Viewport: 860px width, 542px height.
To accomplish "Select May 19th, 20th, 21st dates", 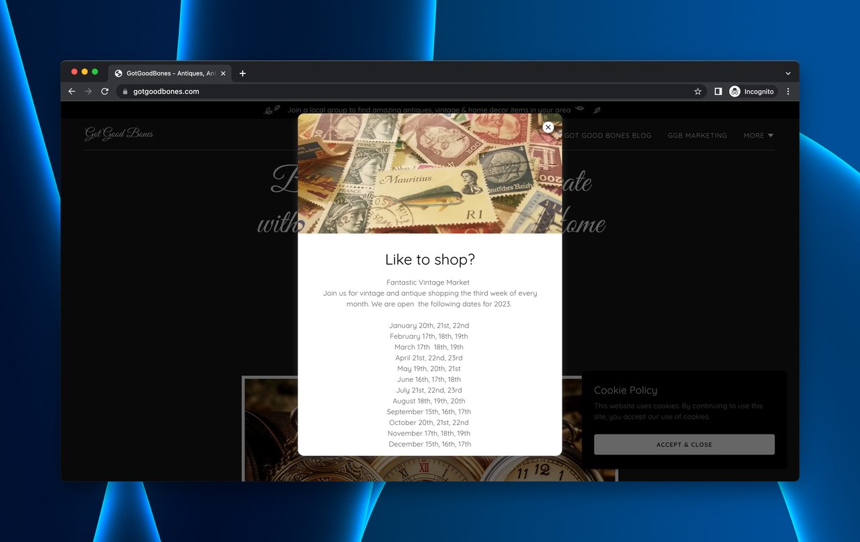I will 429,369.
